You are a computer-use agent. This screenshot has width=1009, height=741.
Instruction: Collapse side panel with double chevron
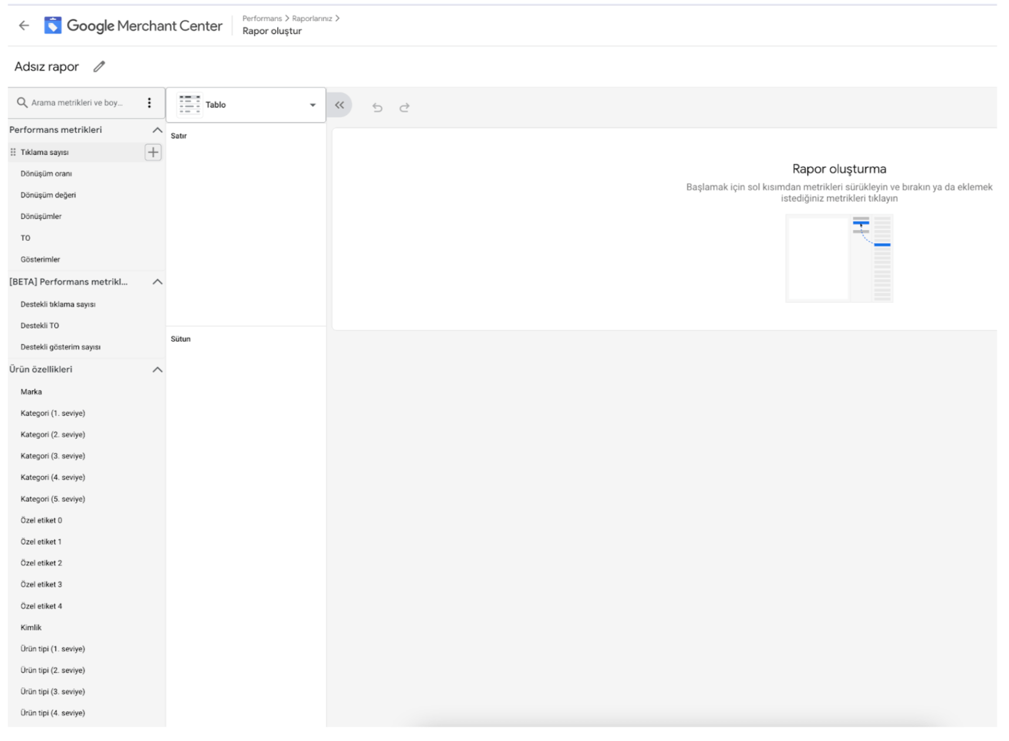(x=339, y=105)
